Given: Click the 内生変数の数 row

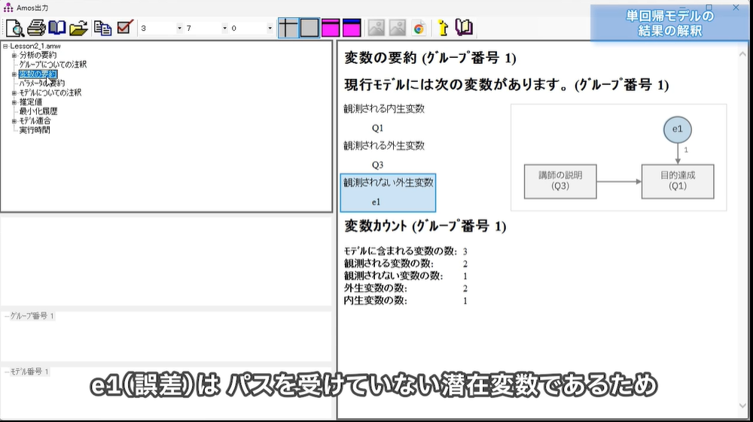Looking at the screenshot, I should tap(406, 301).
